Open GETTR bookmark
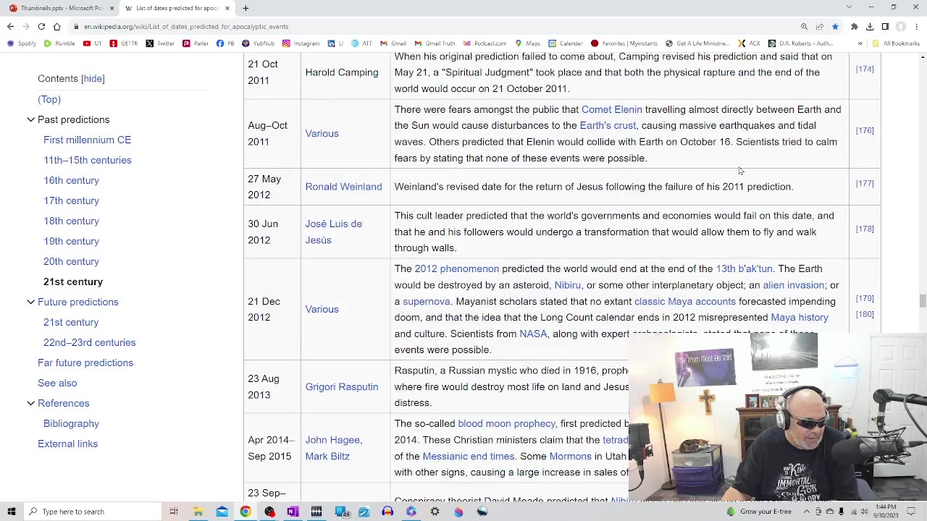927x521 pixels. coord(123,43)
